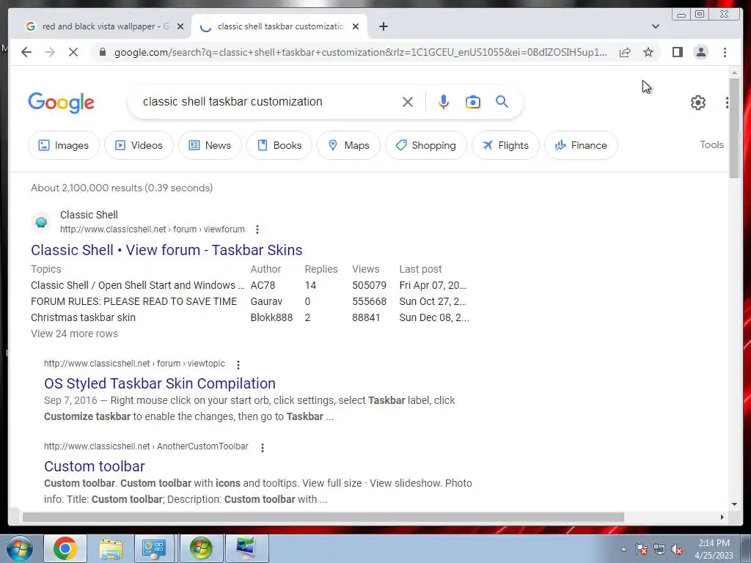Image resolution: width=751 pixels, height=563 pixels.
Task: Go to Google homepage via logo
Action: [62, 103]
